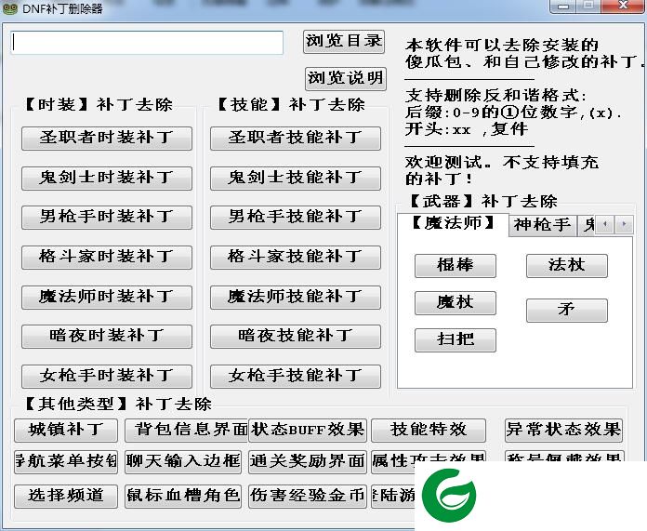Click 鼠标血槽角色 button
Screen dimensions: 647x531
(183, 497)
